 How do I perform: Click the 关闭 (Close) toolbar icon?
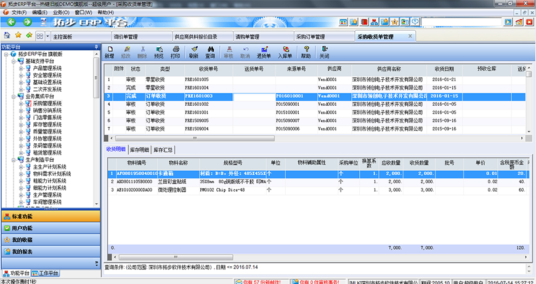tap(324, 52)
